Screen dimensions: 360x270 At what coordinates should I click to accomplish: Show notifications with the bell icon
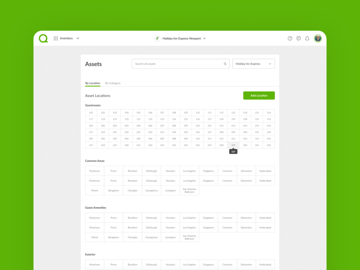click(307, 38)
